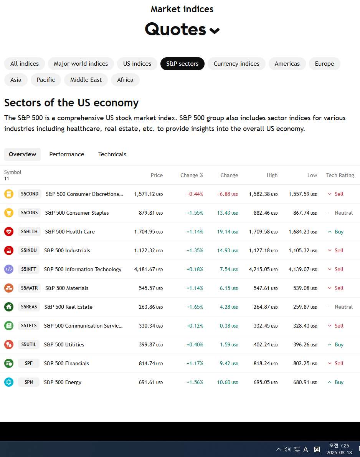The height and width of the screenshot is (457, 360).
Task: Open the S5INFT ticker link
Action: point(28,269)
